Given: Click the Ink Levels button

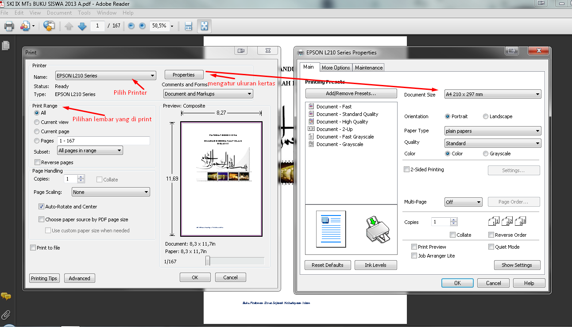Looking at the screenshot, I should (x=375, y=265).
